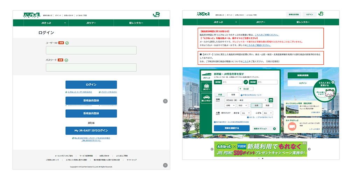The image size is (352, 180).
Task: Click サイトマップ link in login page footer
Action: [132, 160]
